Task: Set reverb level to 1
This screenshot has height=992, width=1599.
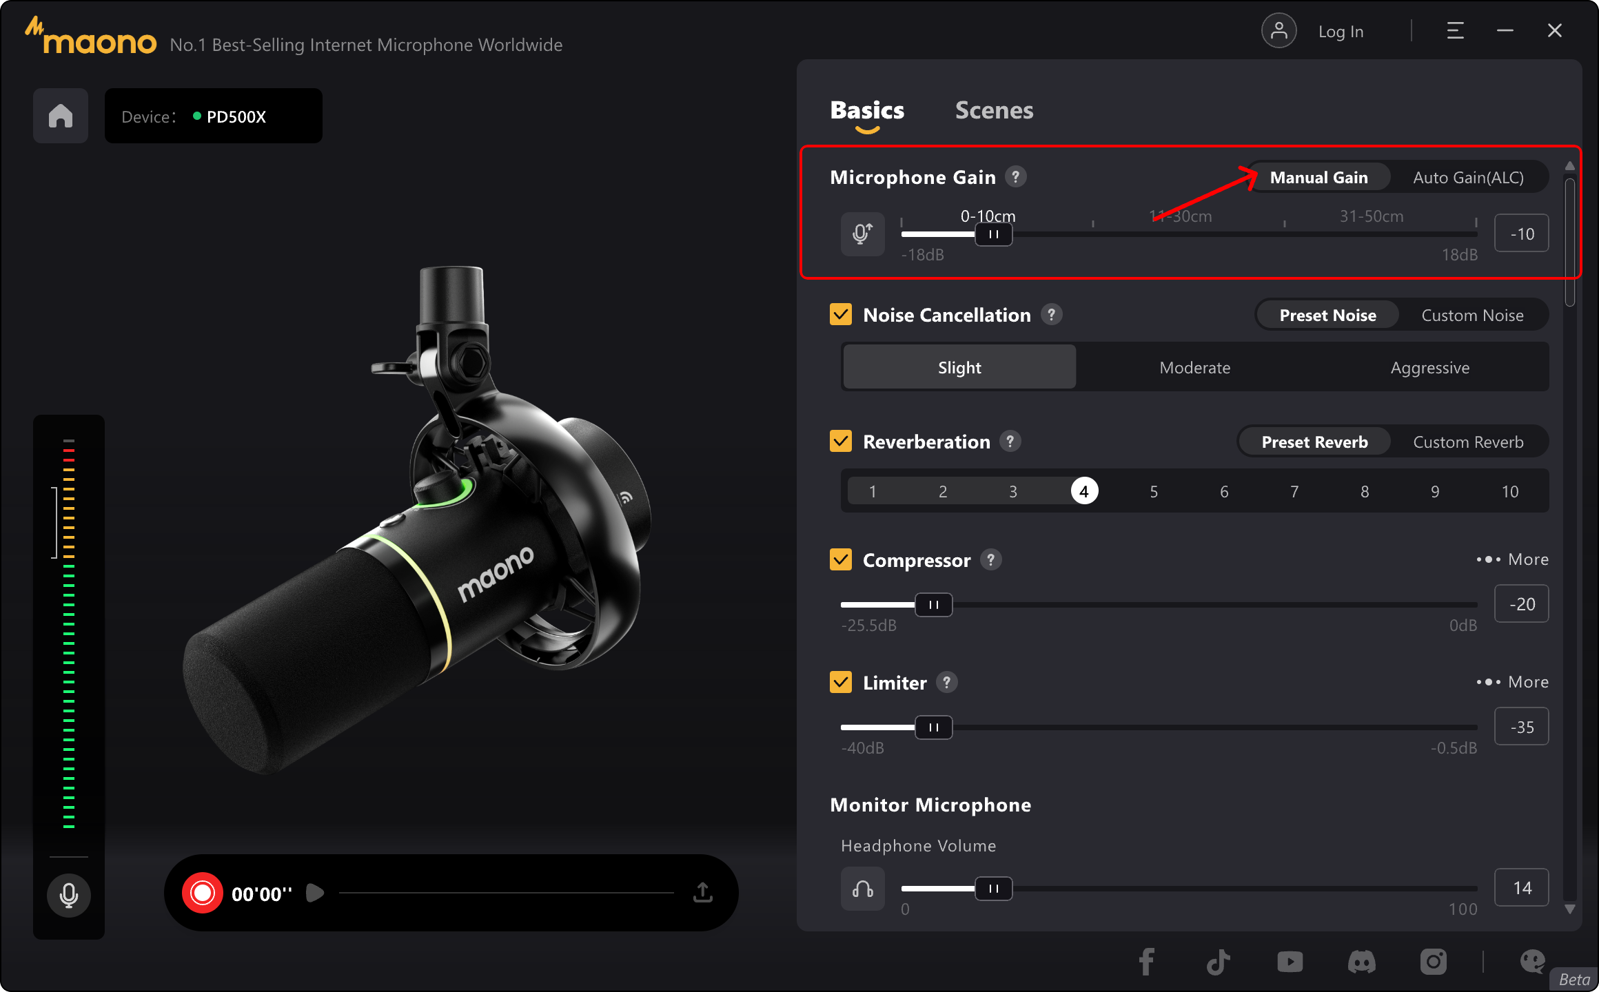Action: 873,491
